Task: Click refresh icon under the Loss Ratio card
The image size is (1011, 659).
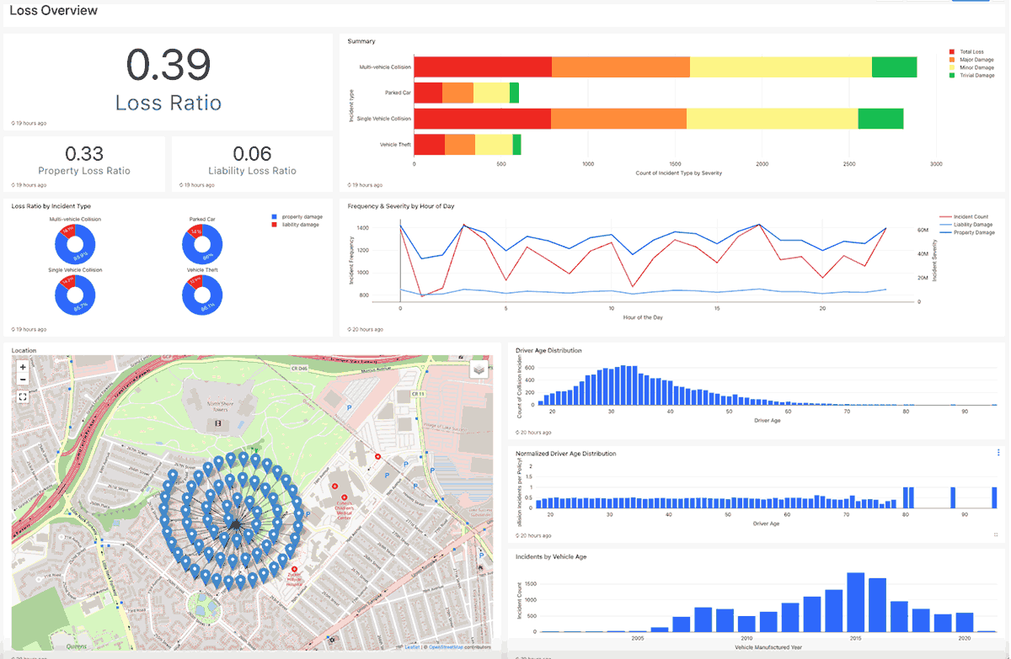Action: (x=13, y=123)
